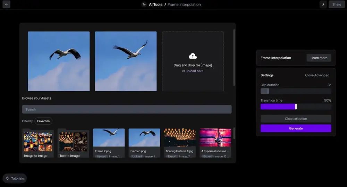The image size is (347, 187).
Task: Click the sparkle icon beside Share
Action: click(x=323, y=5)
